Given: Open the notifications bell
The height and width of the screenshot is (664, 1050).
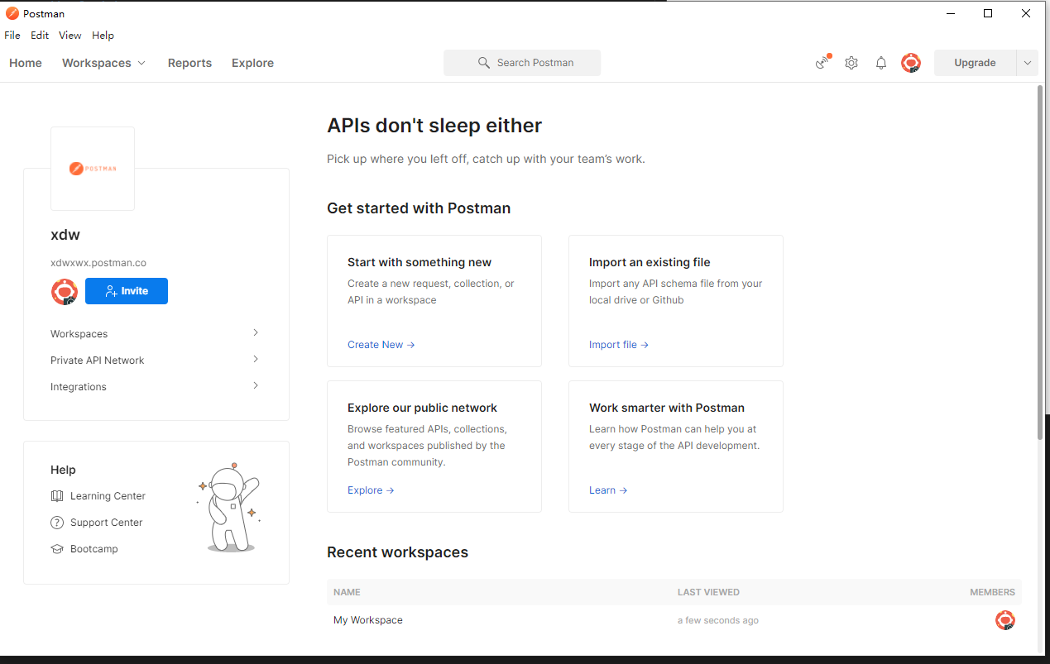Looking at the screenshot, I should pyautogui.click(x=881, y=63).
